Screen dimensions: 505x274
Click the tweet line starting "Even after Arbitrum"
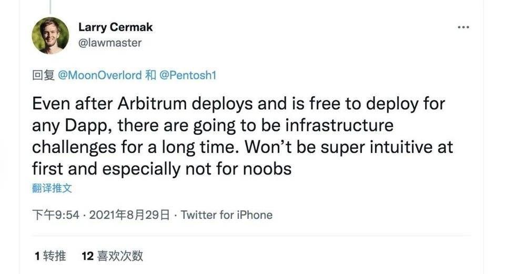pos(238,104)
